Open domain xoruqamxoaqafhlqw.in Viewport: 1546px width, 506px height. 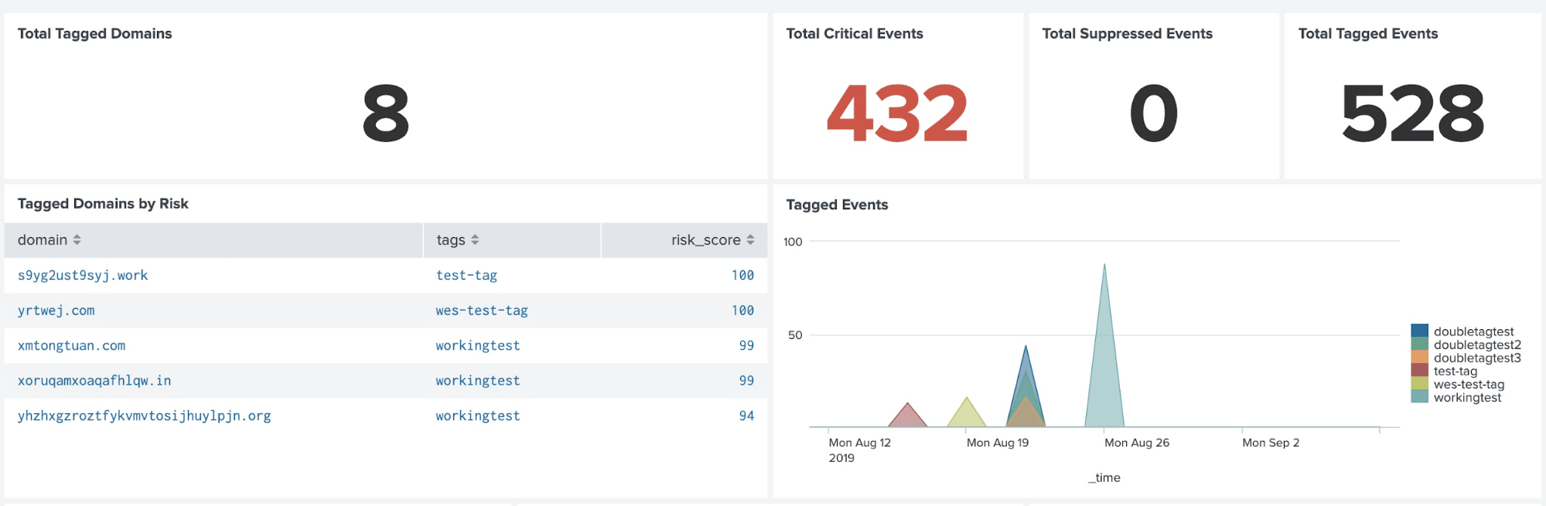pyautogui.click(x=94, y=381)
